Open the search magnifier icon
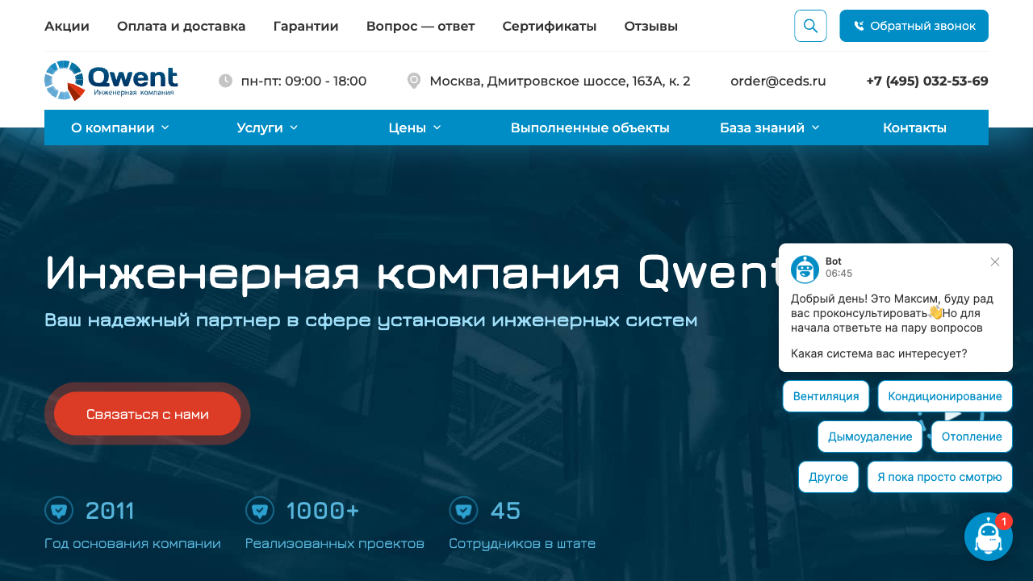 pos(810,26)
